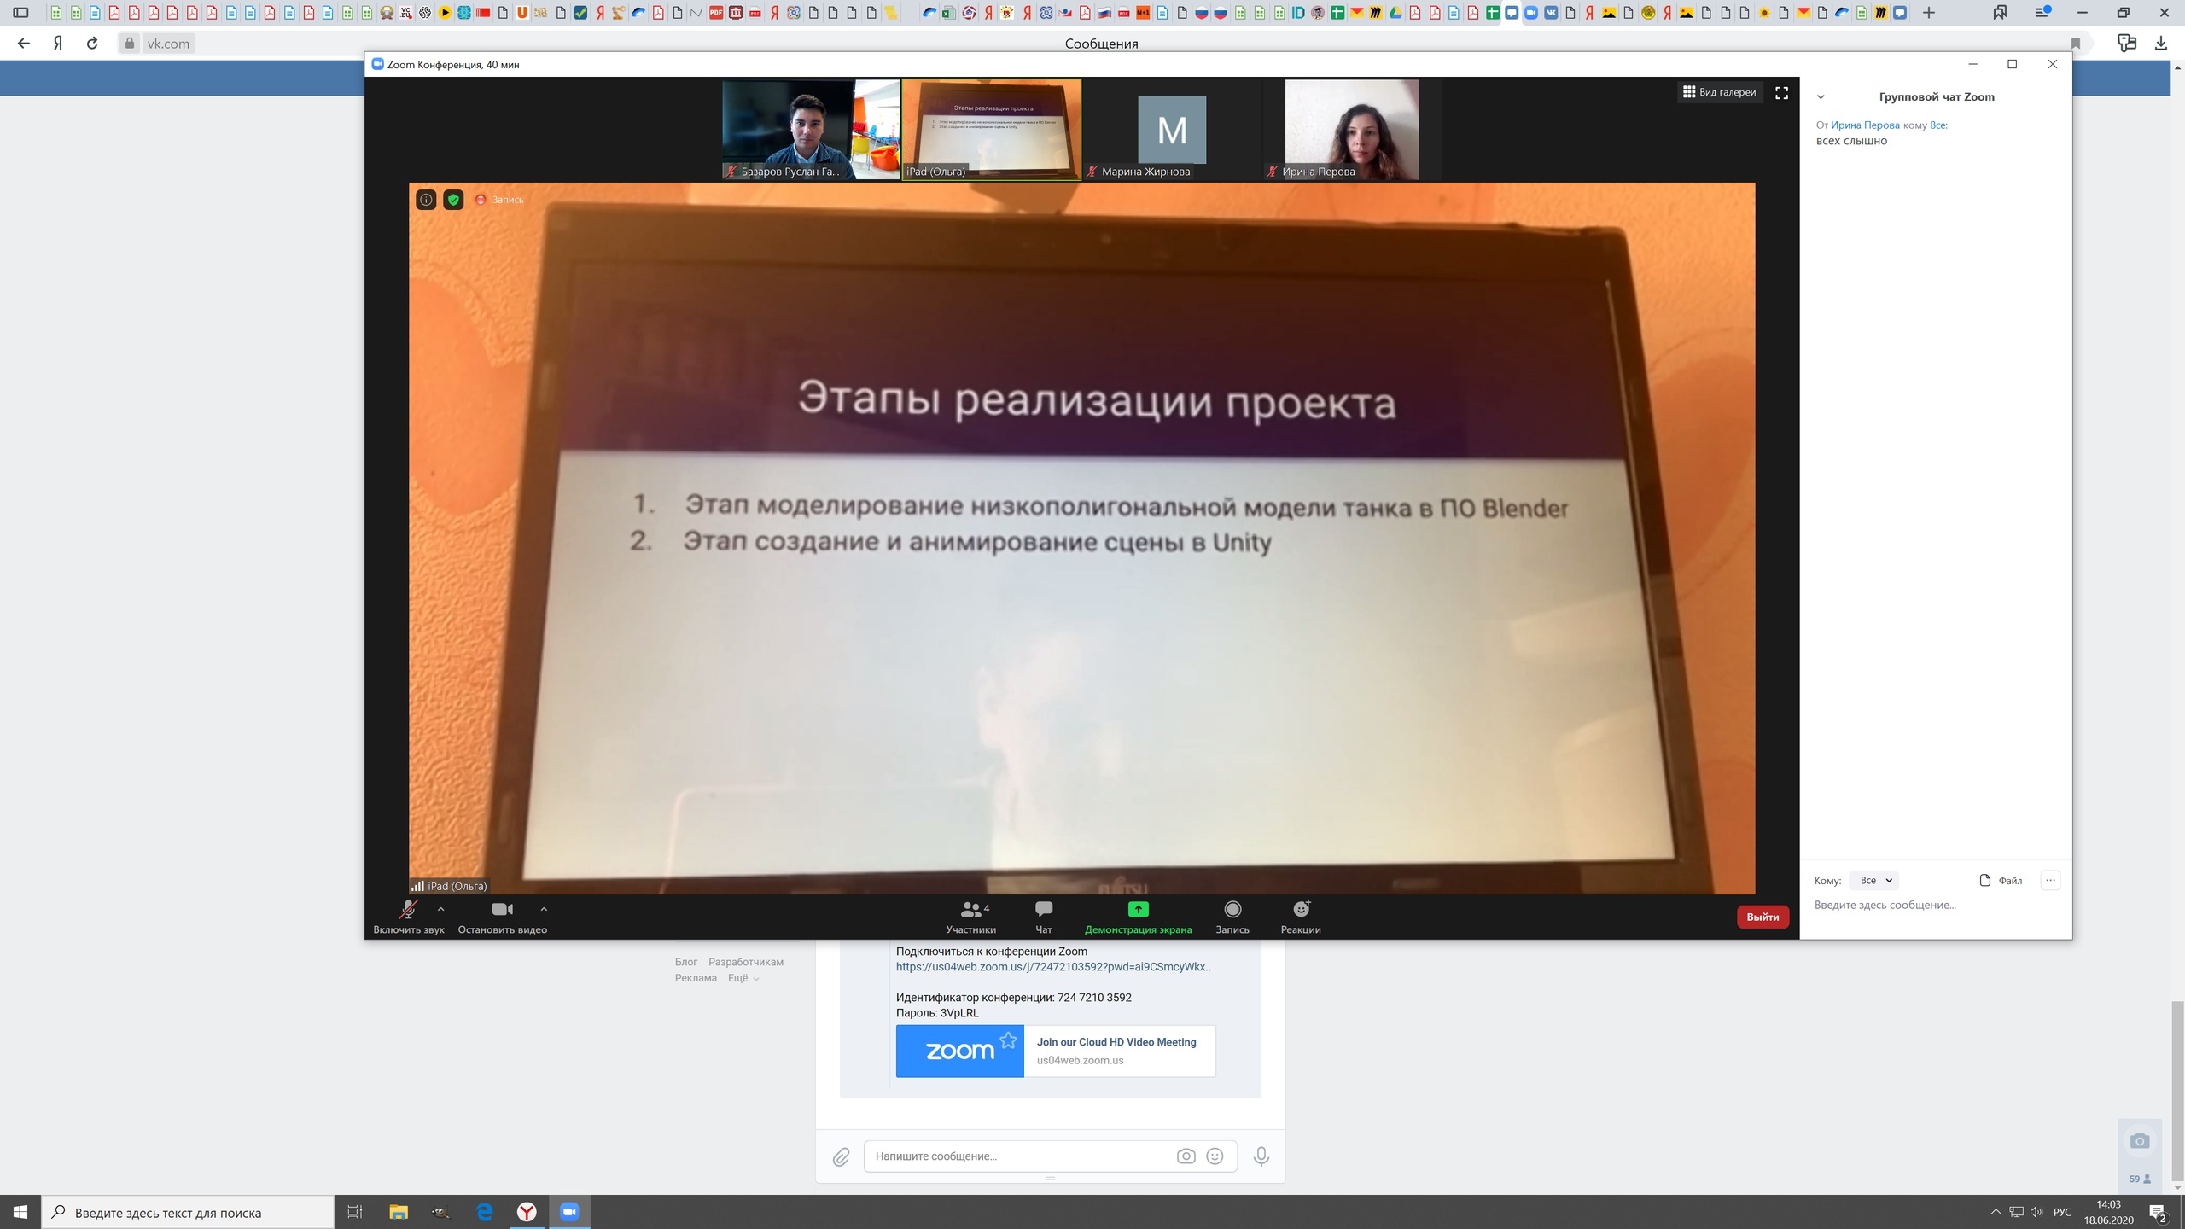
Task: Switch to Вид галереи gallery view
Action: tap(1719, 92)
